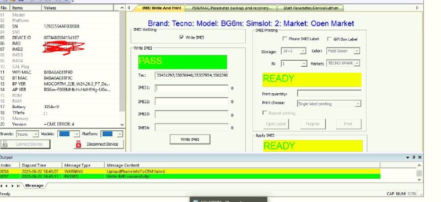
Task: Go to previous output tab arrow
Action: [x=7, y=186]
